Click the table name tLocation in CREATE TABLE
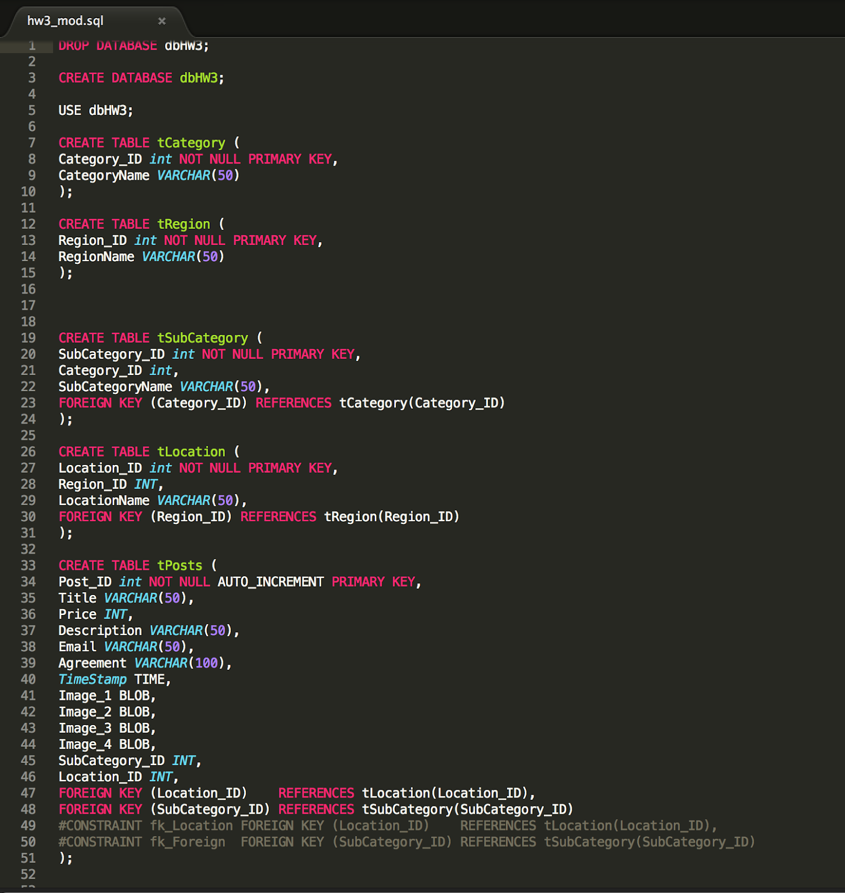Image resolution: width=845 pixels, height=893 pixels. point(191,452)
